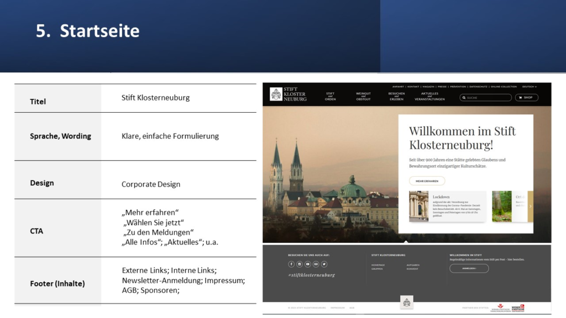Open the Shop cart button
566x318 pixels.
click(526, 98)
